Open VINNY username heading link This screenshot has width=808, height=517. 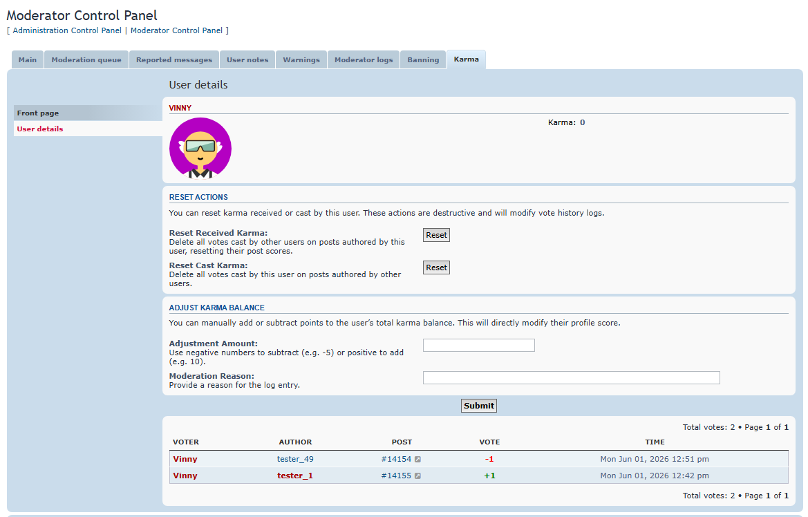point(180,109)
